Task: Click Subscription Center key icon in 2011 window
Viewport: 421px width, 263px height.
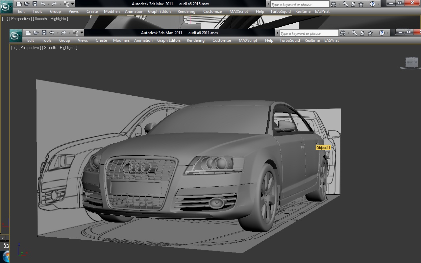Action: click(354, 33)
